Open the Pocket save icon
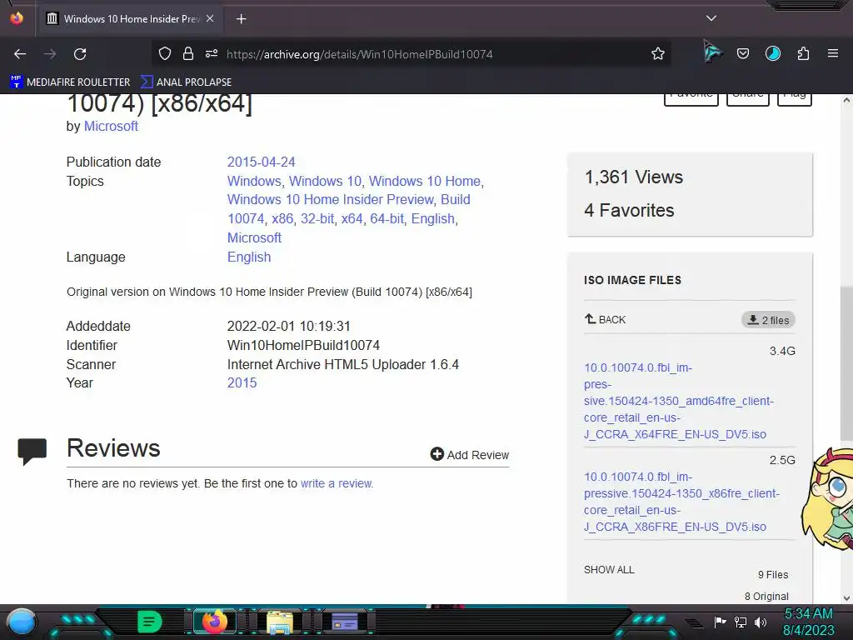853x640 pixels. tap(742, 53)
